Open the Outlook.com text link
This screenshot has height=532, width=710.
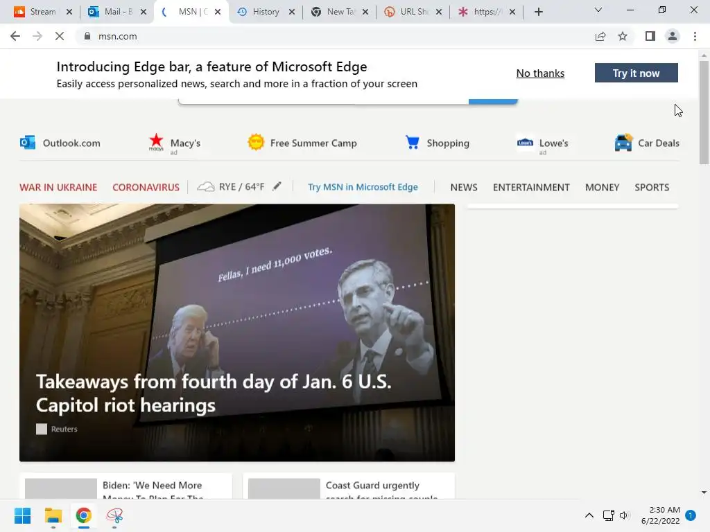[x=71, y=143]
